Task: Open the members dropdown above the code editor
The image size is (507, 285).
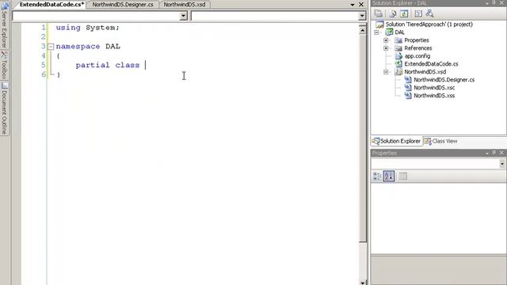Action: click(362, 16)
